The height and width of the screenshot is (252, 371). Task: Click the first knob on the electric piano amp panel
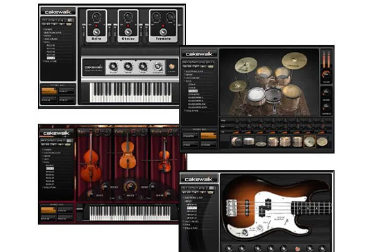113,67
